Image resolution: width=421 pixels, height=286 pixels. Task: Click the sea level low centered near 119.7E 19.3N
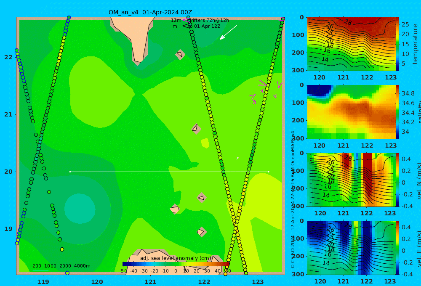coord(80,209)
